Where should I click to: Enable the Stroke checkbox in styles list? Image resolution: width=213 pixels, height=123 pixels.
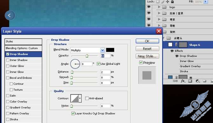pos(8,119)
